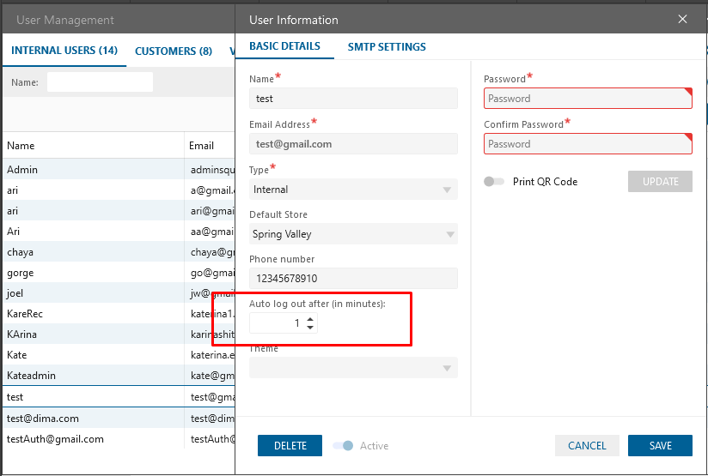Click the Phone number field
708x476 pixels.
(x=353, y=278)
